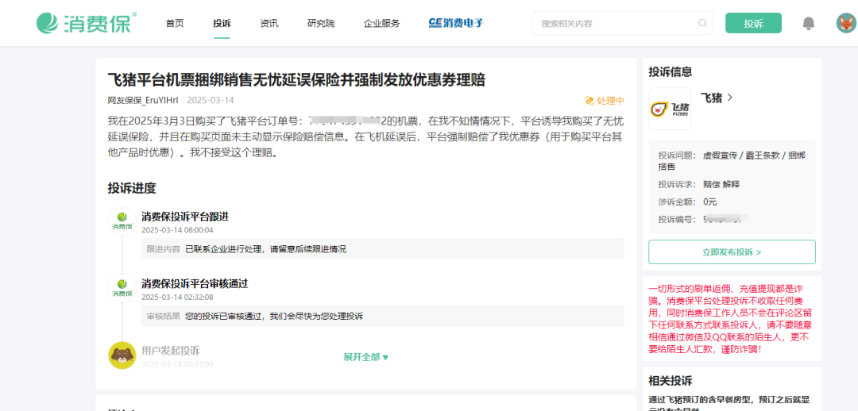The image size is (858, 411).
Task: Expand all progress with 展开全部
Action: pyautogui.click(x=366, y=357)
